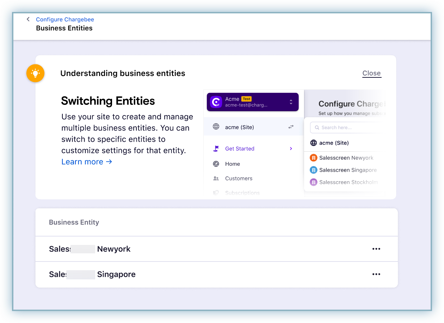This screenshot has height=323, width=444.
Task: Click the Home dashboard gauge icon
Action: click(x=216, y=164)
